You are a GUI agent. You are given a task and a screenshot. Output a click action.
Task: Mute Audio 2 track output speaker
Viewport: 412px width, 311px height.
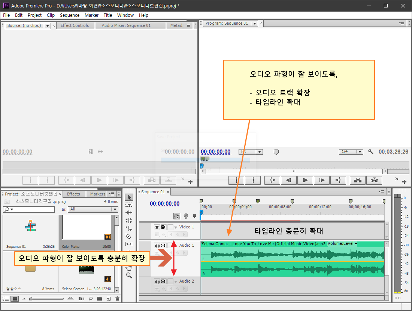pyautogui.click(x=157, y=281)
